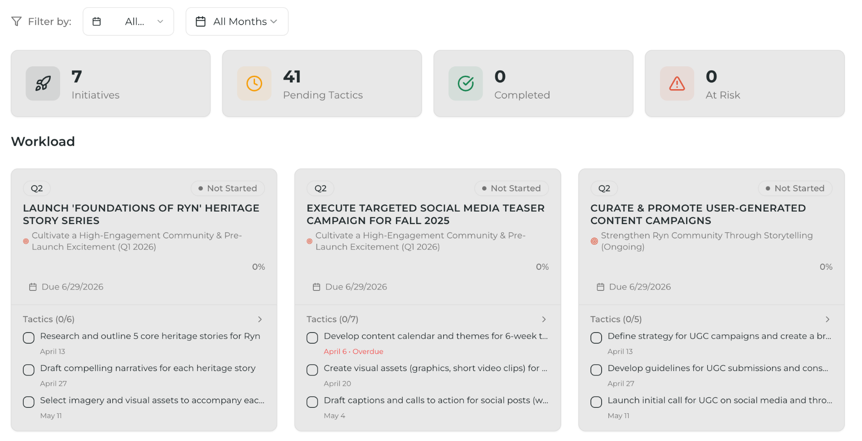Click the clock Pending Tactics icon
Screen dimensions: 862x441
click(254, 83)
